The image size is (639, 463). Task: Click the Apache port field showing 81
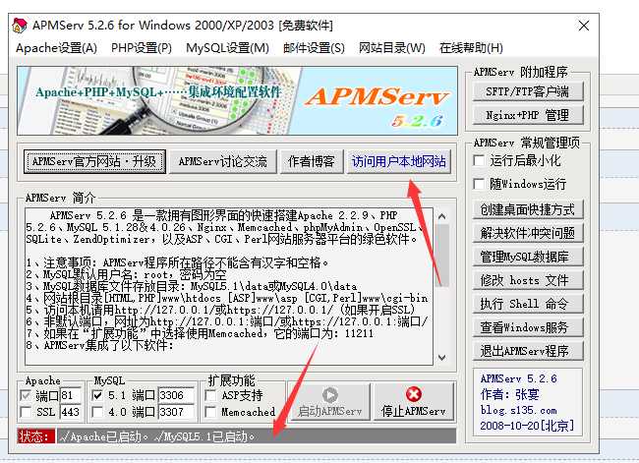(71, 395)
